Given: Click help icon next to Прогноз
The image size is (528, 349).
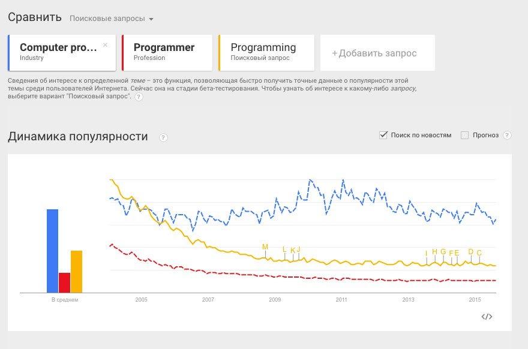Looking at the screenshot, I should click(507, 135).
